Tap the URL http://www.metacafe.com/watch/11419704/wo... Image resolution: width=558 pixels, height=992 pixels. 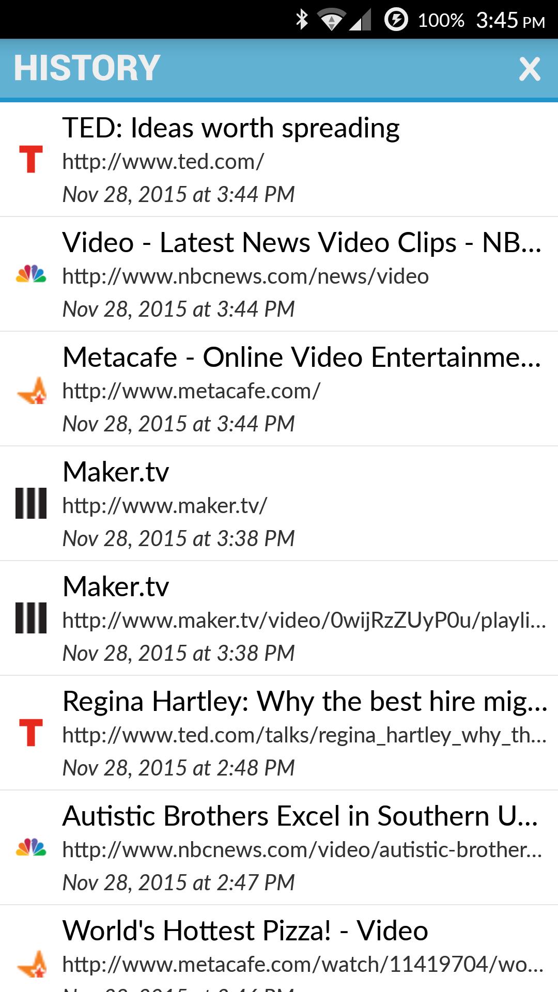click(x=303, y=965)
